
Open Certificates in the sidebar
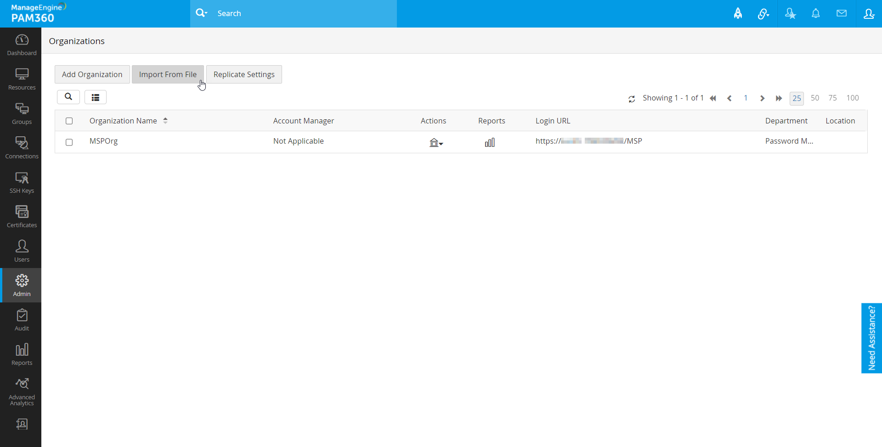click(x=22, y=217)
